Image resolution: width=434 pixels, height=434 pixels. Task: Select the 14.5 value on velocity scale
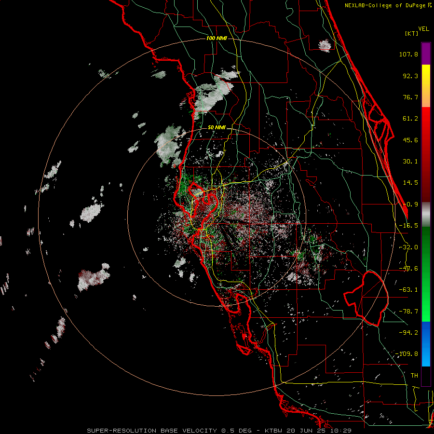410,183
